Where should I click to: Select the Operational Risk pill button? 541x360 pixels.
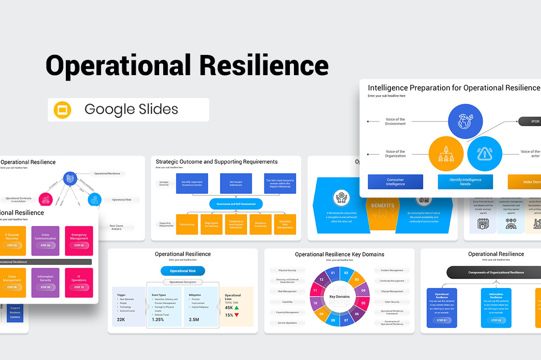coord(183,270)
